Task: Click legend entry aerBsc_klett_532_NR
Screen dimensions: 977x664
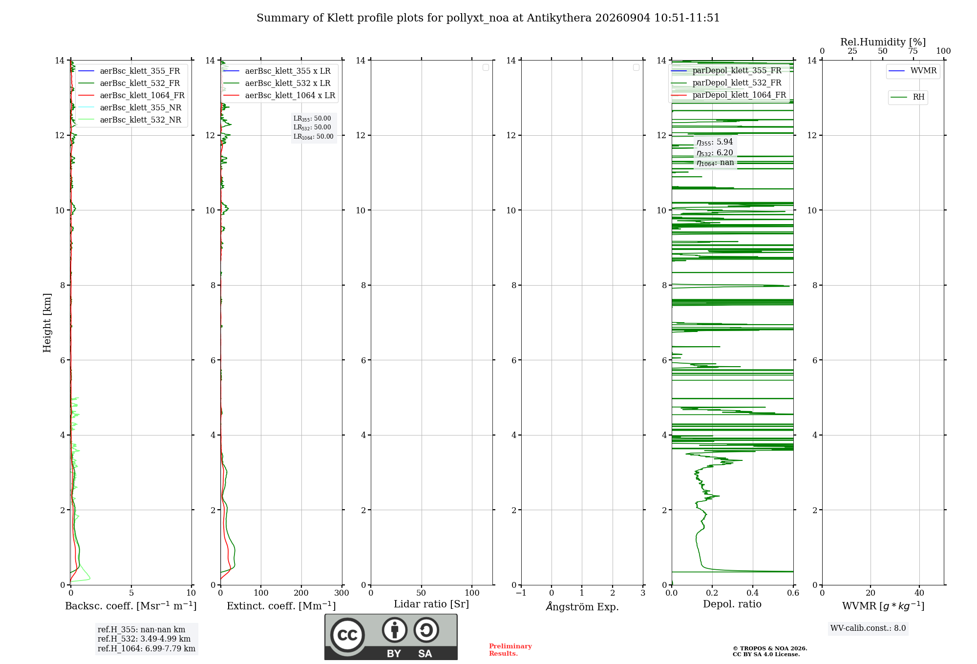Action: pyautogui.click(x=141, y=120)
